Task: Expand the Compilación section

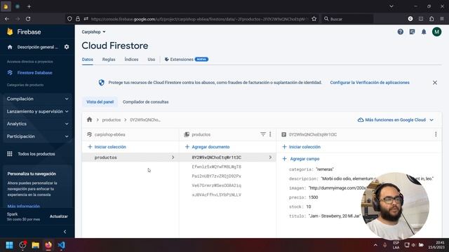Action: pos(37,99)
